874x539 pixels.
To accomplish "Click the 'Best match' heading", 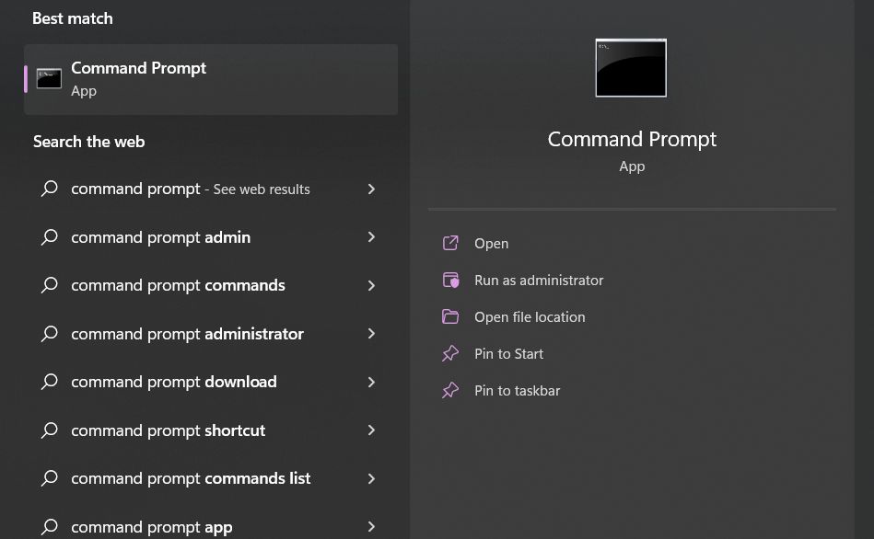I will pyautogui.click(x=73, y=18).
